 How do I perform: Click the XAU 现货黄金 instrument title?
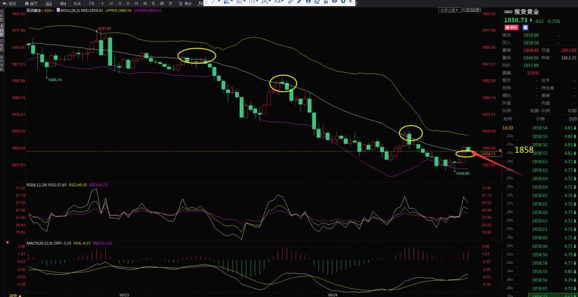(x=521, y=12)
